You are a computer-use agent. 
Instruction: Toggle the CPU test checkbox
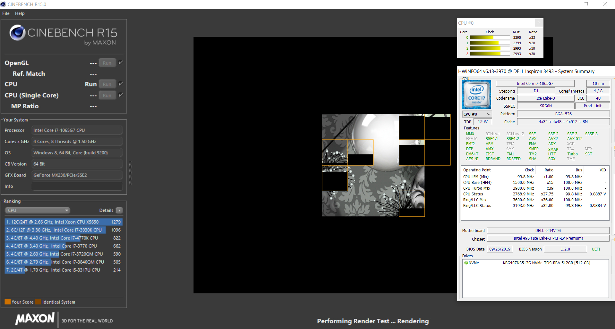pyautogui.click(x=121, y=84)
